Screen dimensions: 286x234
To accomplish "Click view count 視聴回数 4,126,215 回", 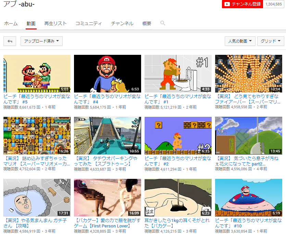I will [163, 231].
